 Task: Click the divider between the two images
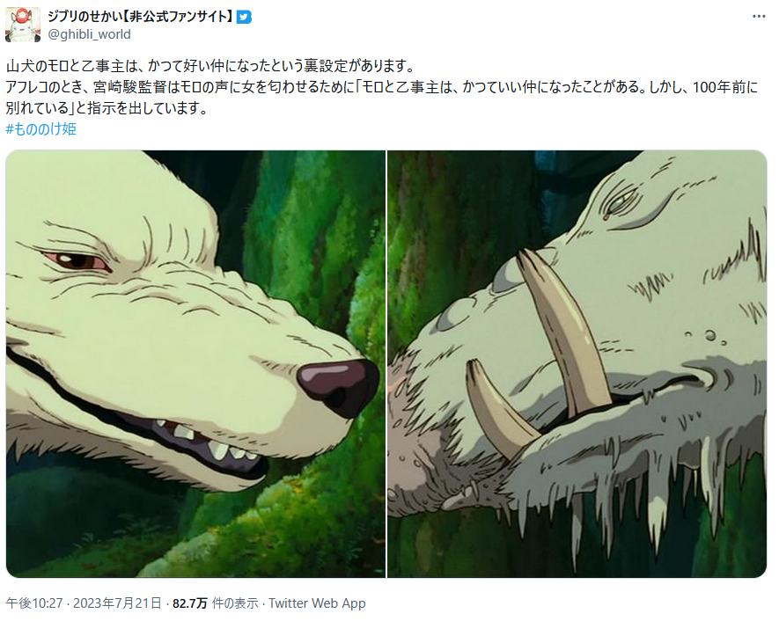coord(386,364)
